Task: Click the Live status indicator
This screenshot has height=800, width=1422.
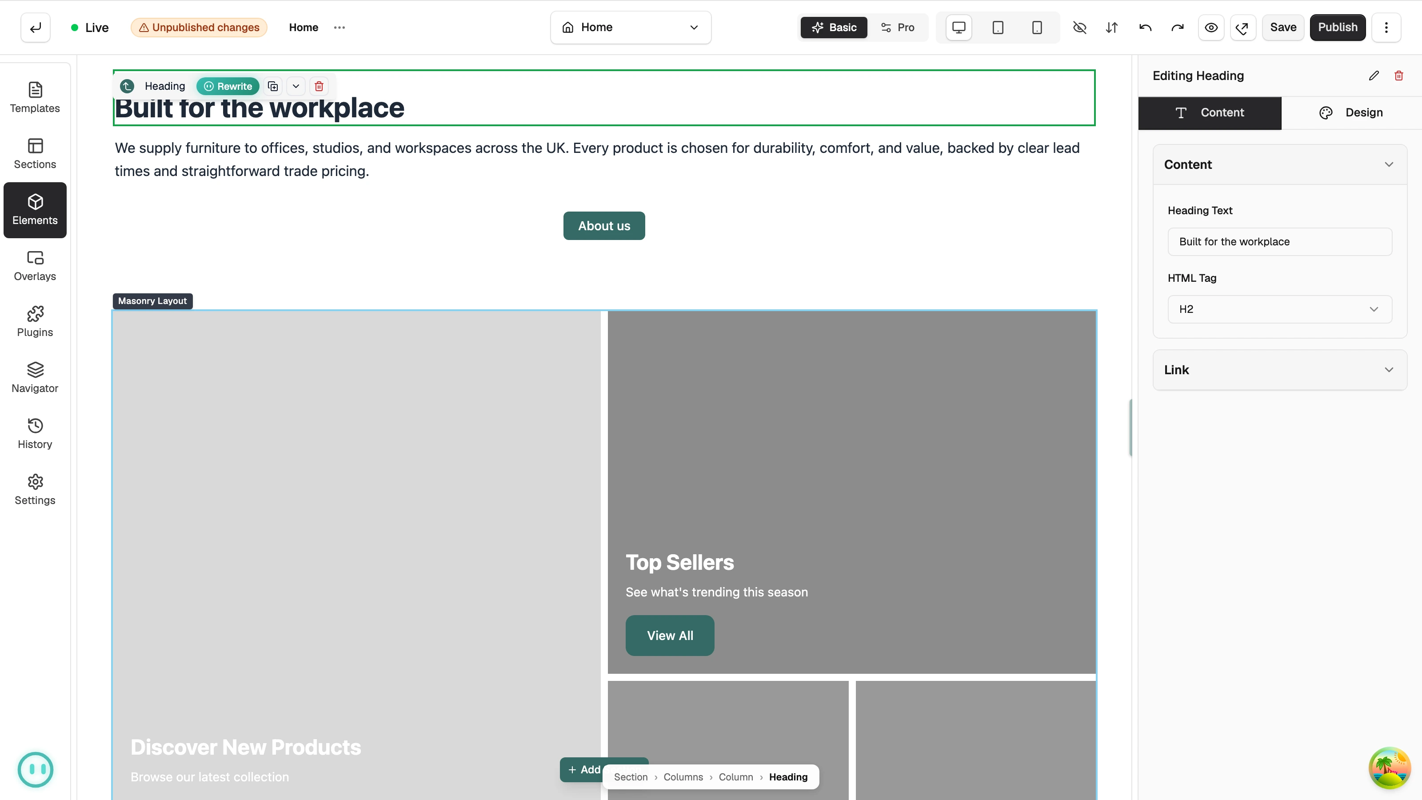Action: pyautogui.click(x=90, y=28)
